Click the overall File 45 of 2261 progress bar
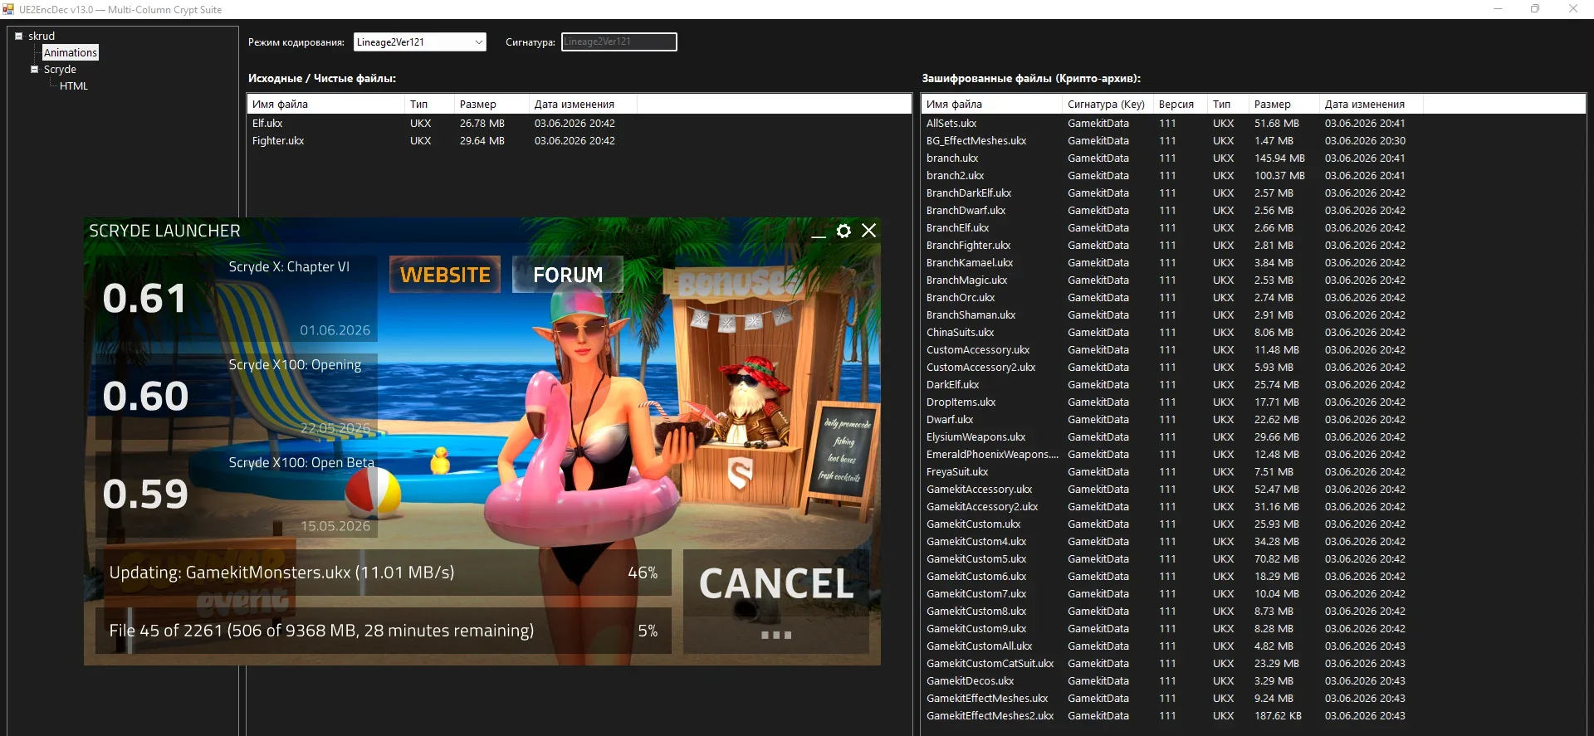1594x736 pixels. coord(384,631)
